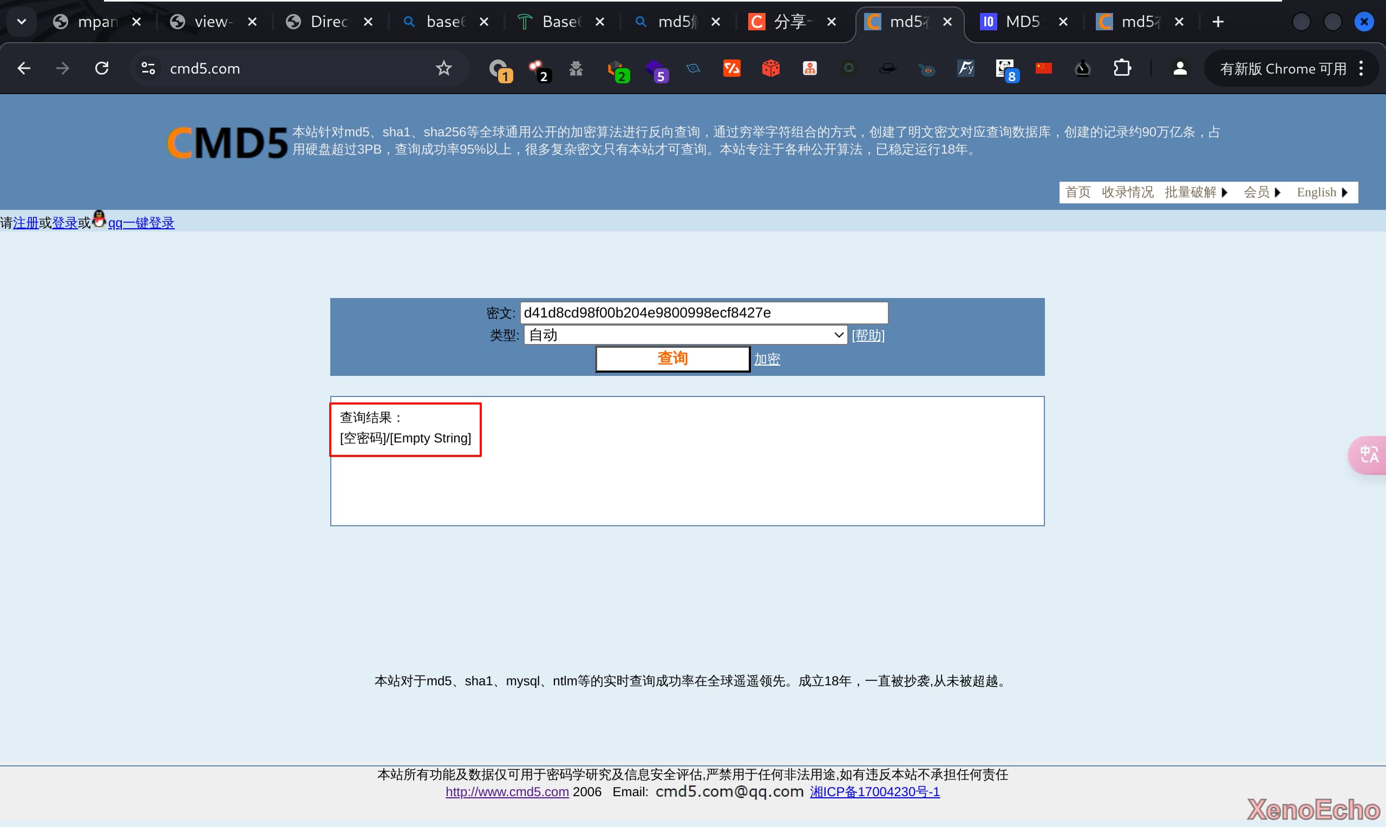
Task: Open the puzzle-piece Extensions menu
Action: pos(1122,69)
